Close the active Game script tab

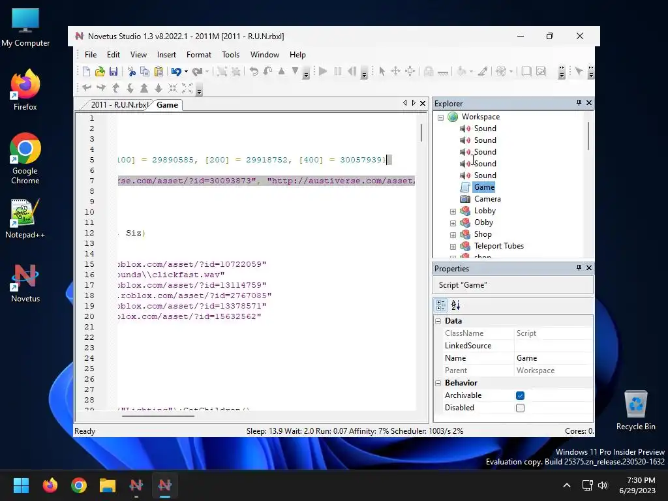[x=423, y=103]
